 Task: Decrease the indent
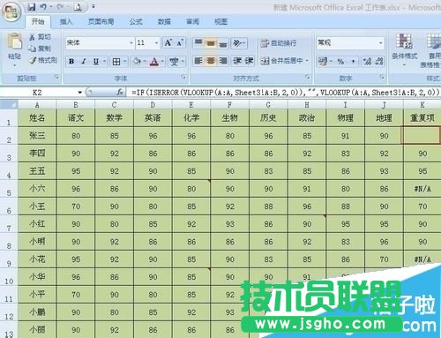tap(237, 61)
